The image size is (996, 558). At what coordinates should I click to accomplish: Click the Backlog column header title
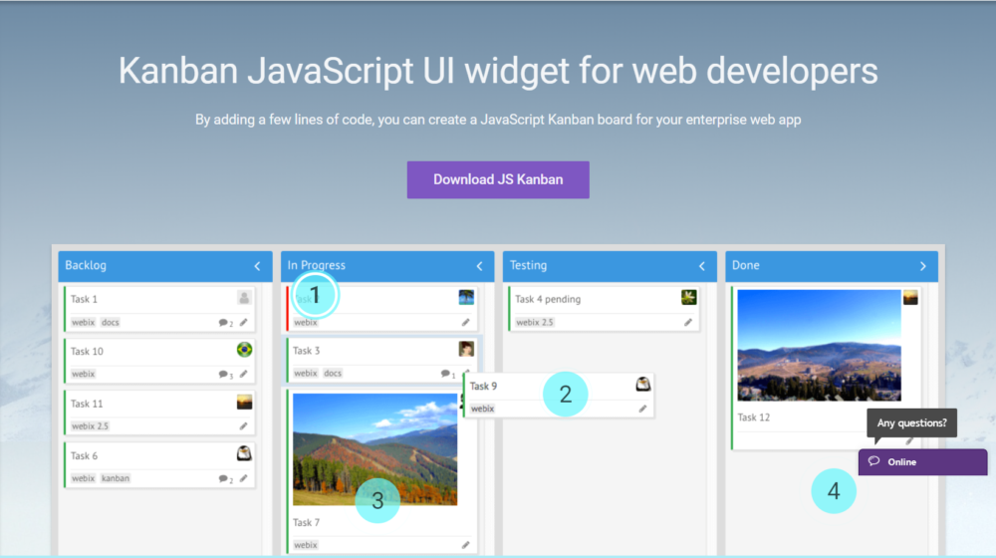(x=85, y=266)
